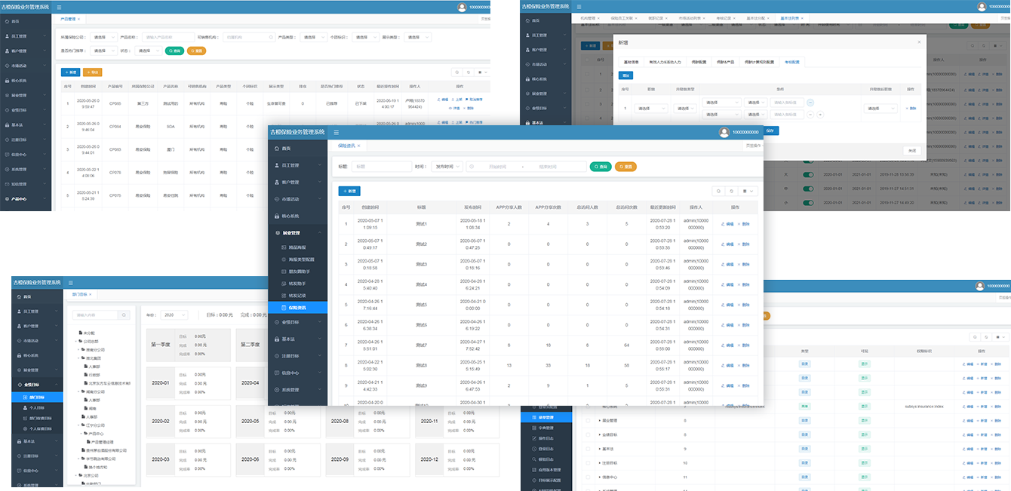1011x491 pixels.
Task: Click the hamburger menu icon in 部门目标 window
Action: 70,282
